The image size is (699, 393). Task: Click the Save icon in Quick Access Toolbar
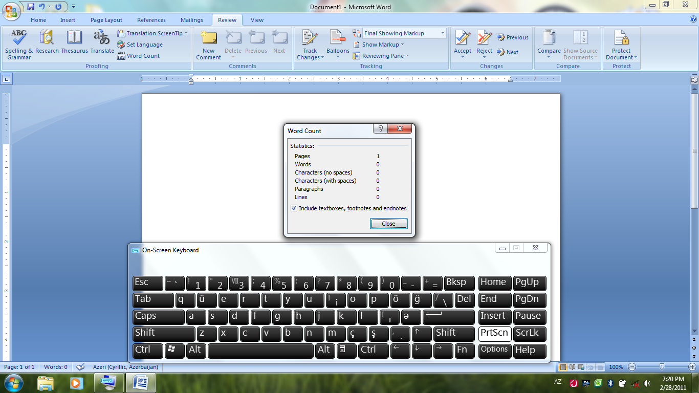pyautogui.click(x=31, y=7)
